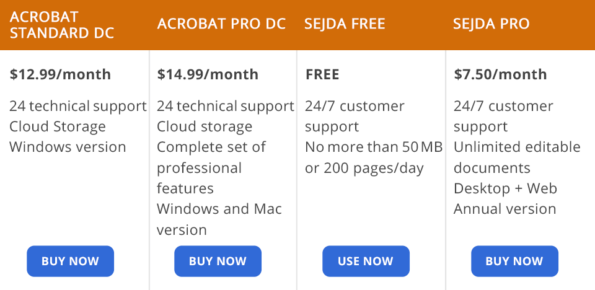Viewport: 595px width, 290px height.
Task: Click Buy Now under Acrobat Standard DC
Action: [x=70, y=261]
